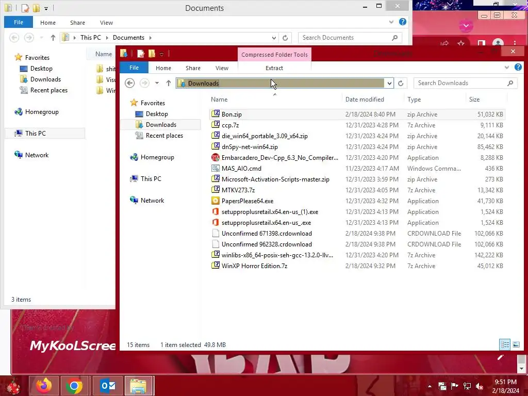Select Unconfirmed 671398.crdownload file
Screen dimensions: 528x396
coord(267,233)
